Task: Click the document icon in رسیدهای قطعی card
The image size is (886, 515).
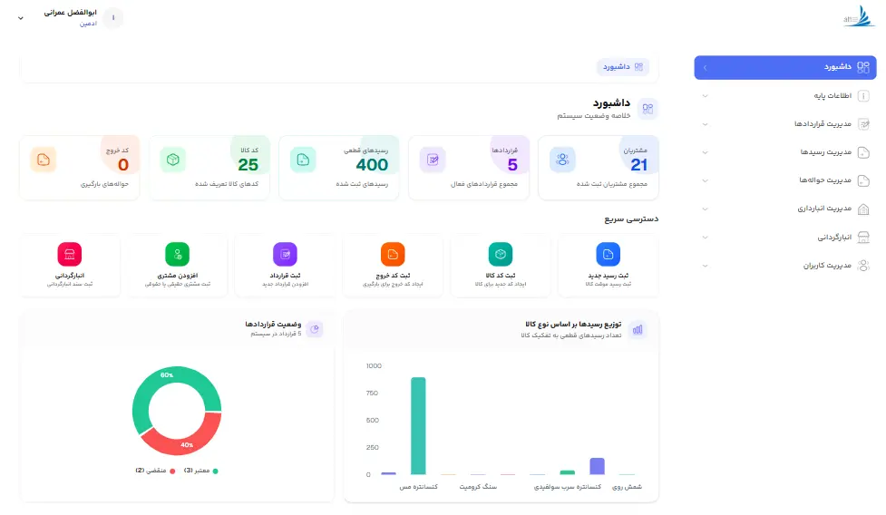Action: pos(303,160)
